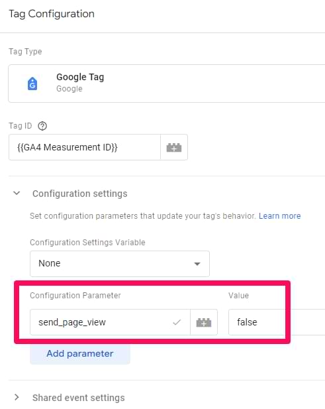Click the Tag Configuration title
This screenshot has width=325, height=409.
[52, 14]
